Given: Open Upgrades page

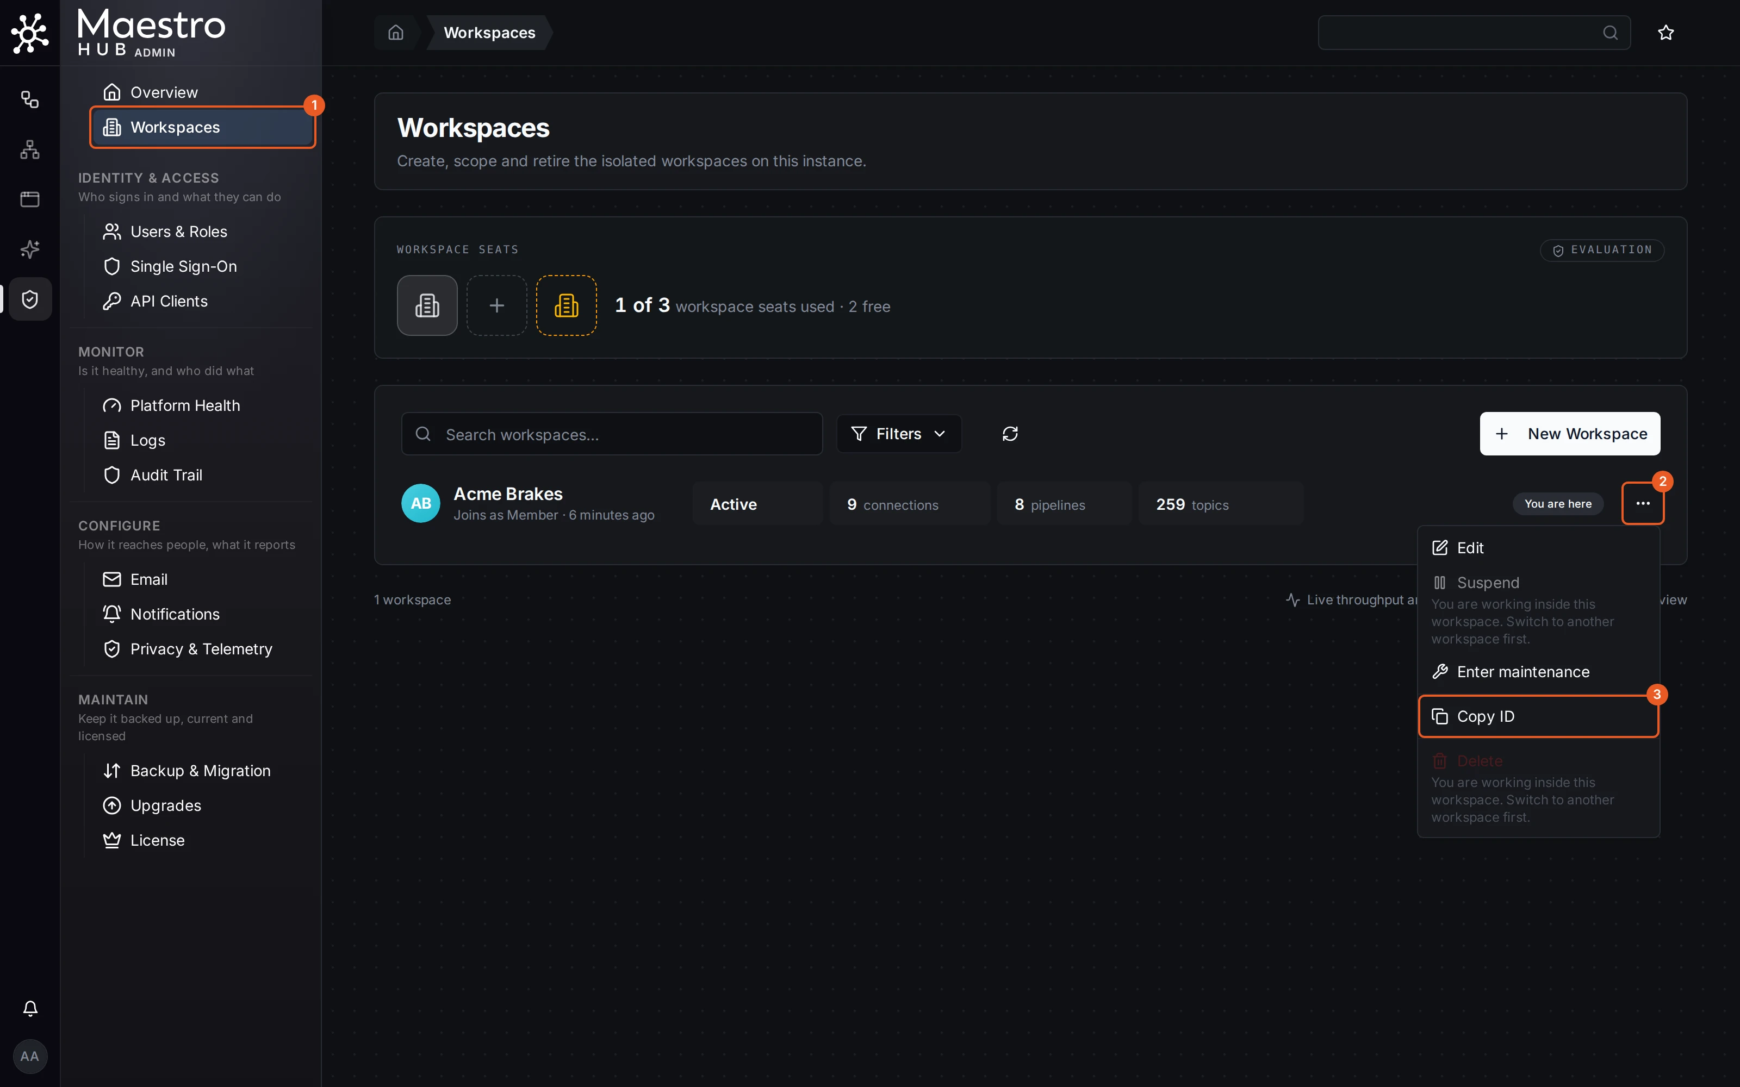Looking at the screenshot, I should [x=203, y=805].
